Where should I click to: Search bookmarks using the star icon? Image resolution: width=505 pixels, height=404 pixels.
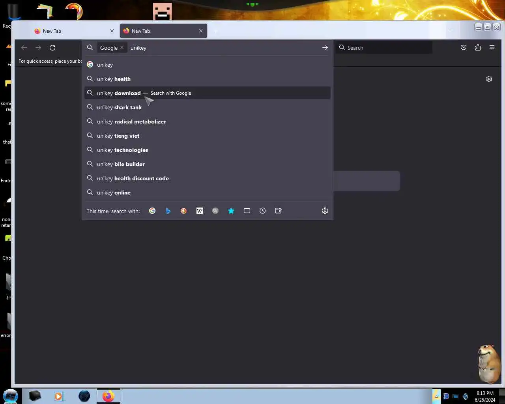231,211
